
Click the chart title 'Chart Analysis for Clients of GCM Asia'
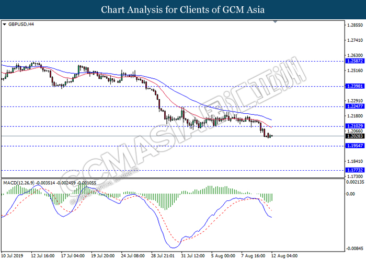[183, 9]
